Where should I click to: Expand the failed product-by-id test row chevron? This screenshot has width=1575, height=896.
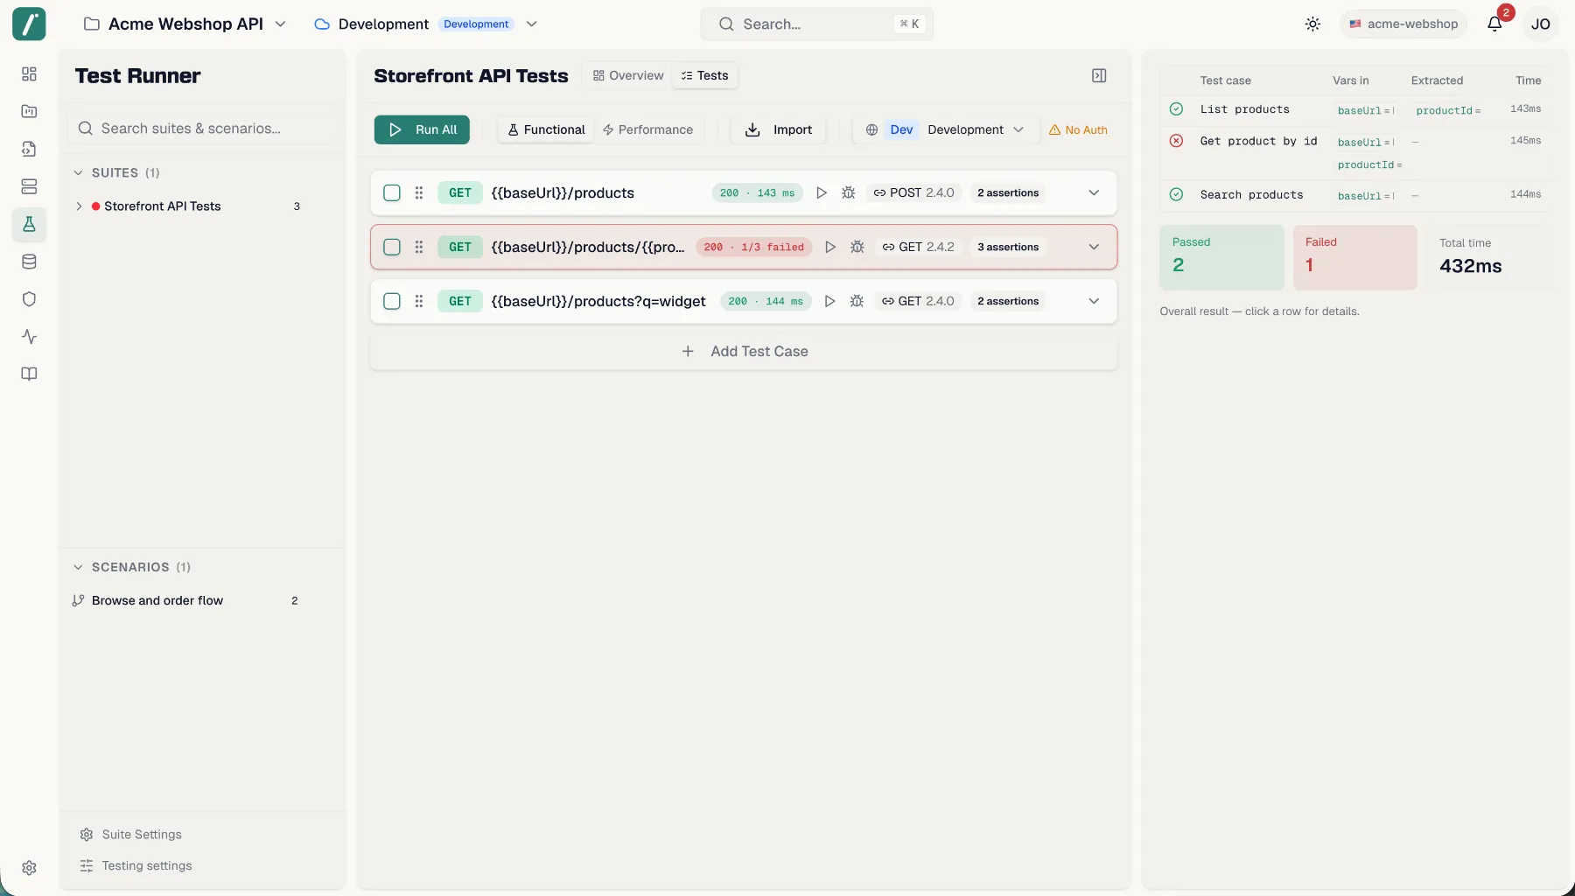1094,247
